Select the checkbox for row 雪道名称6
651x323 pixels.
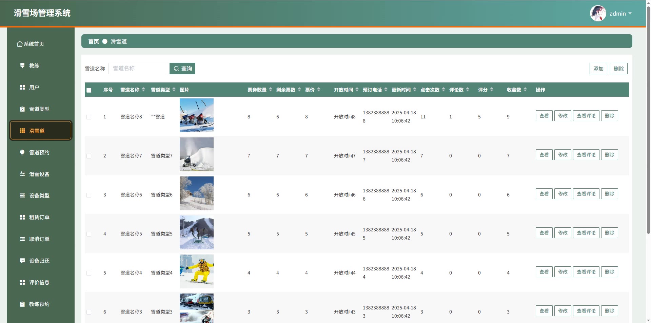89,195
